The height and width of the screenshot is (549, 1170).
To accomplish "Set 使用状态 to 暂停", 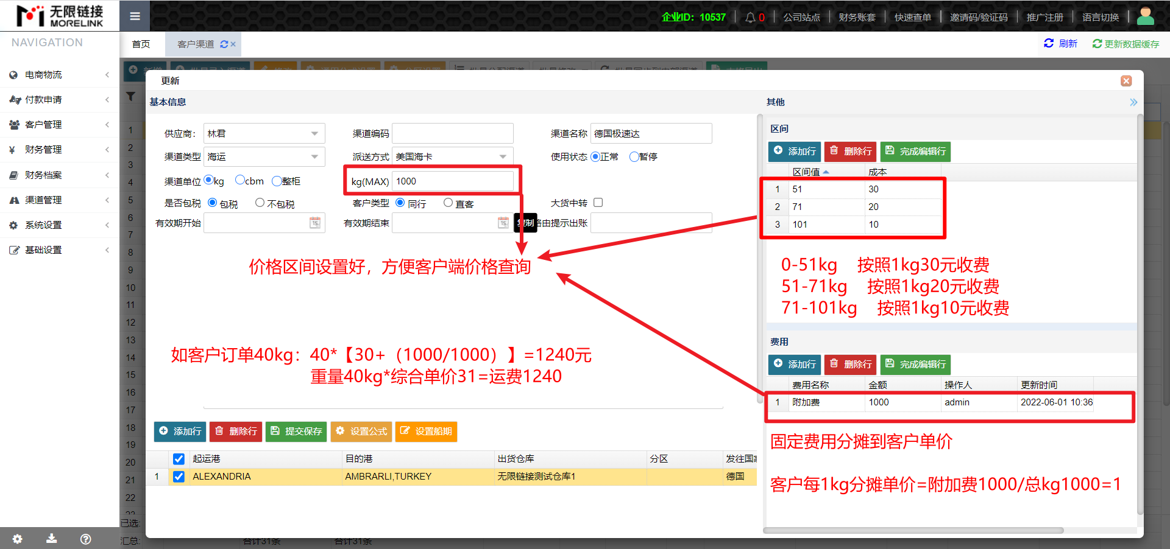I will (x=634, y=156).
